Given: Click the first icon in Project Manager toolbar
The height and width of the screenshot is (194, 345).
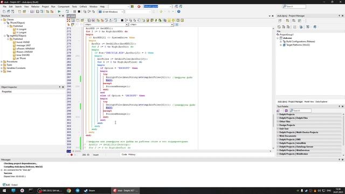Looking at the screenshot, I should coord(280,20).
